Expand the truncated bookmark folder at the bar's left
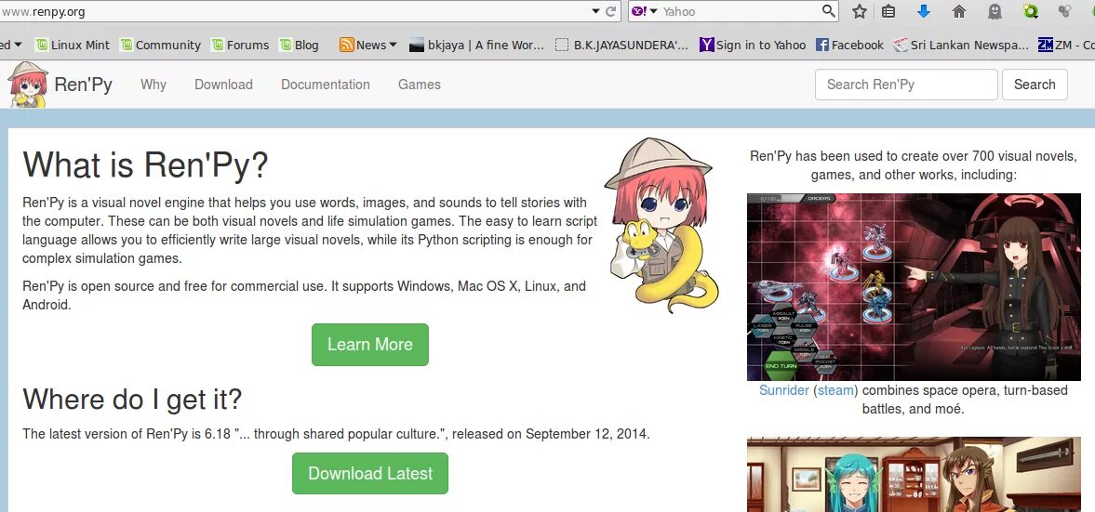Screen dimensions: 1095x512 click(11, 45)
